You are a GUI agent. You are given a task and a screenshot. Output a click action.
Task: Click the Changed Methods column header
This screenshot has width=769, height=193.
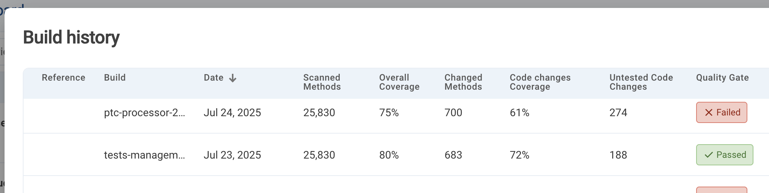(x=463, y=82)
